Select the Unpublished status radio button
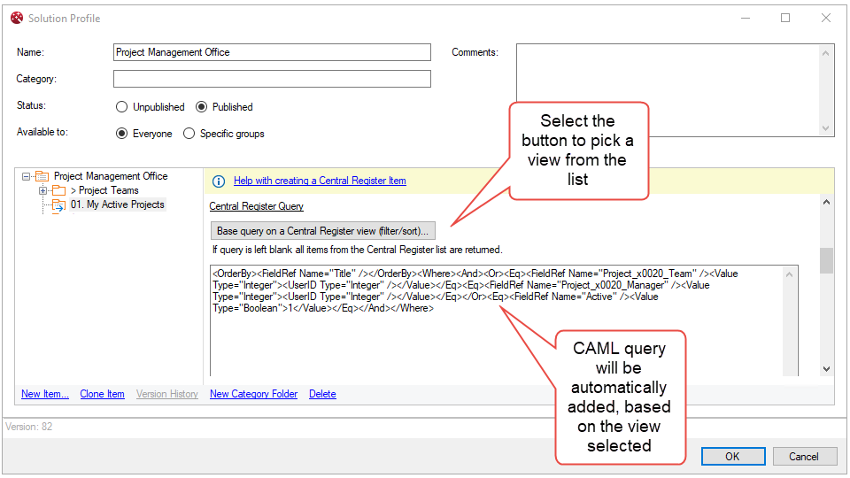This screenshot has width=850, height=478. (122, 107)
